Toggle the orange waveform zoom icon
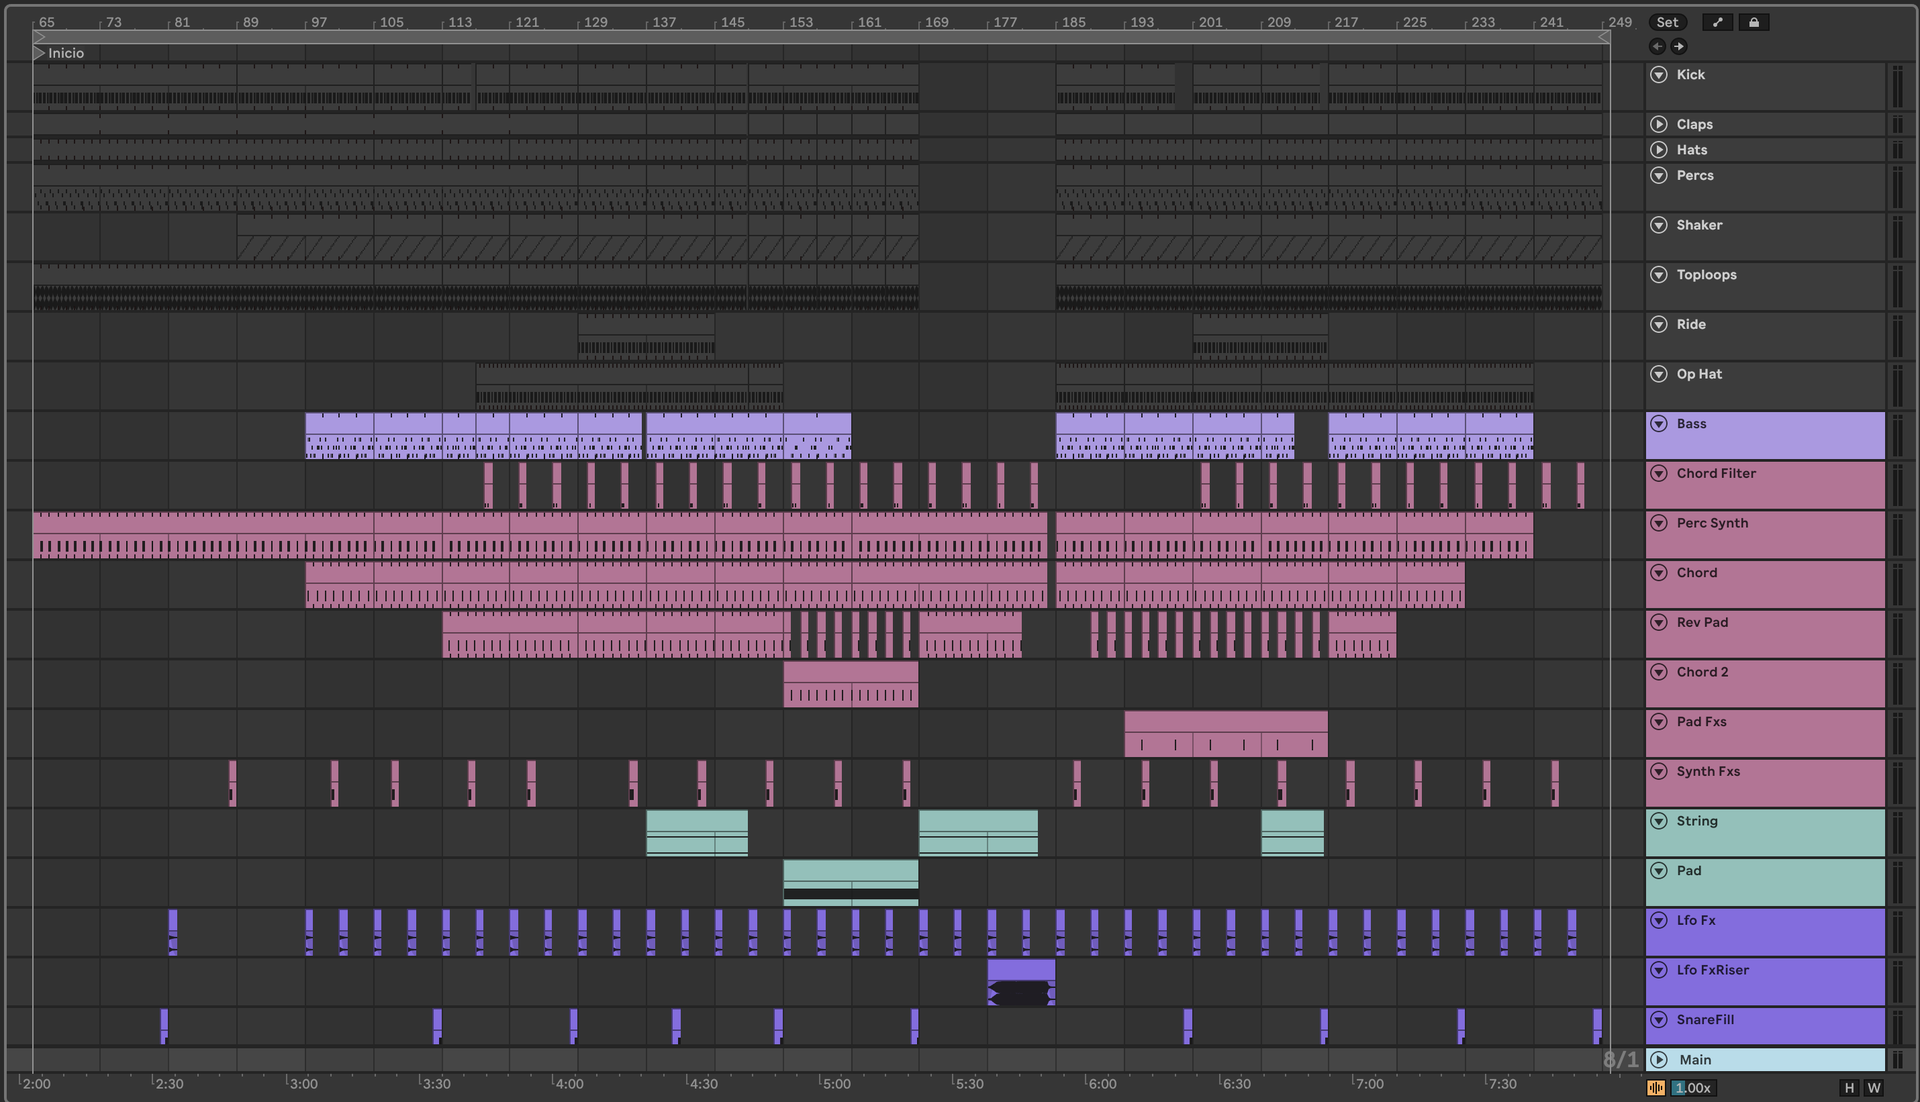1920x1102 pixels. [1655, 1088]
